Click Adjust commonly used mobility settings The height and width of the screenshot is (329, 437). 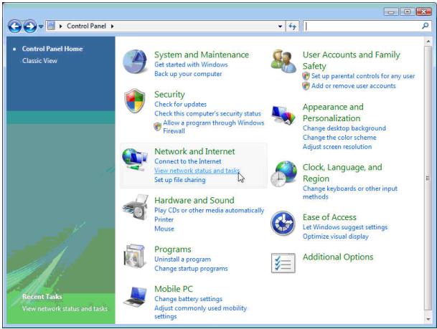[201, 312]
